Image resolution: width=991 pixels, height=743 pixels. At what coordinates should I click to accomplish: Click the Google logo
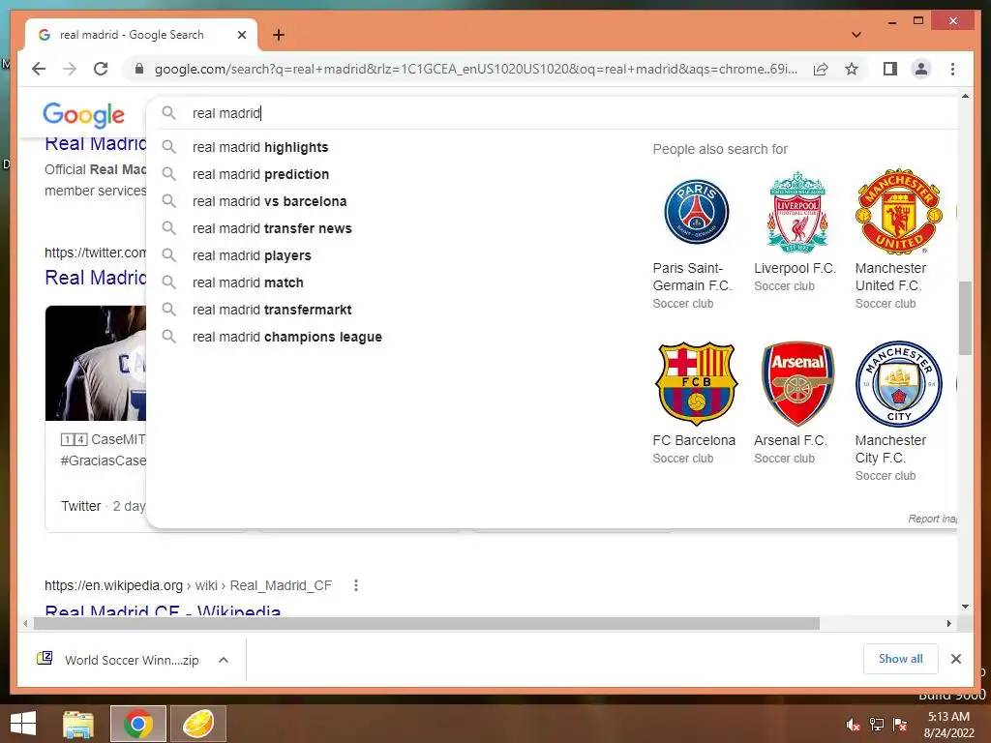[83, 114]
